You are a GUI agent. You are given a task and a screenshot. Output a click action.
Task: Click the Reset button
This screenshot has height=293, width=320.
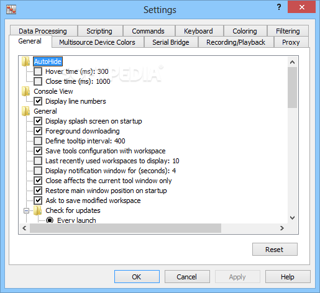pos(275,250)
